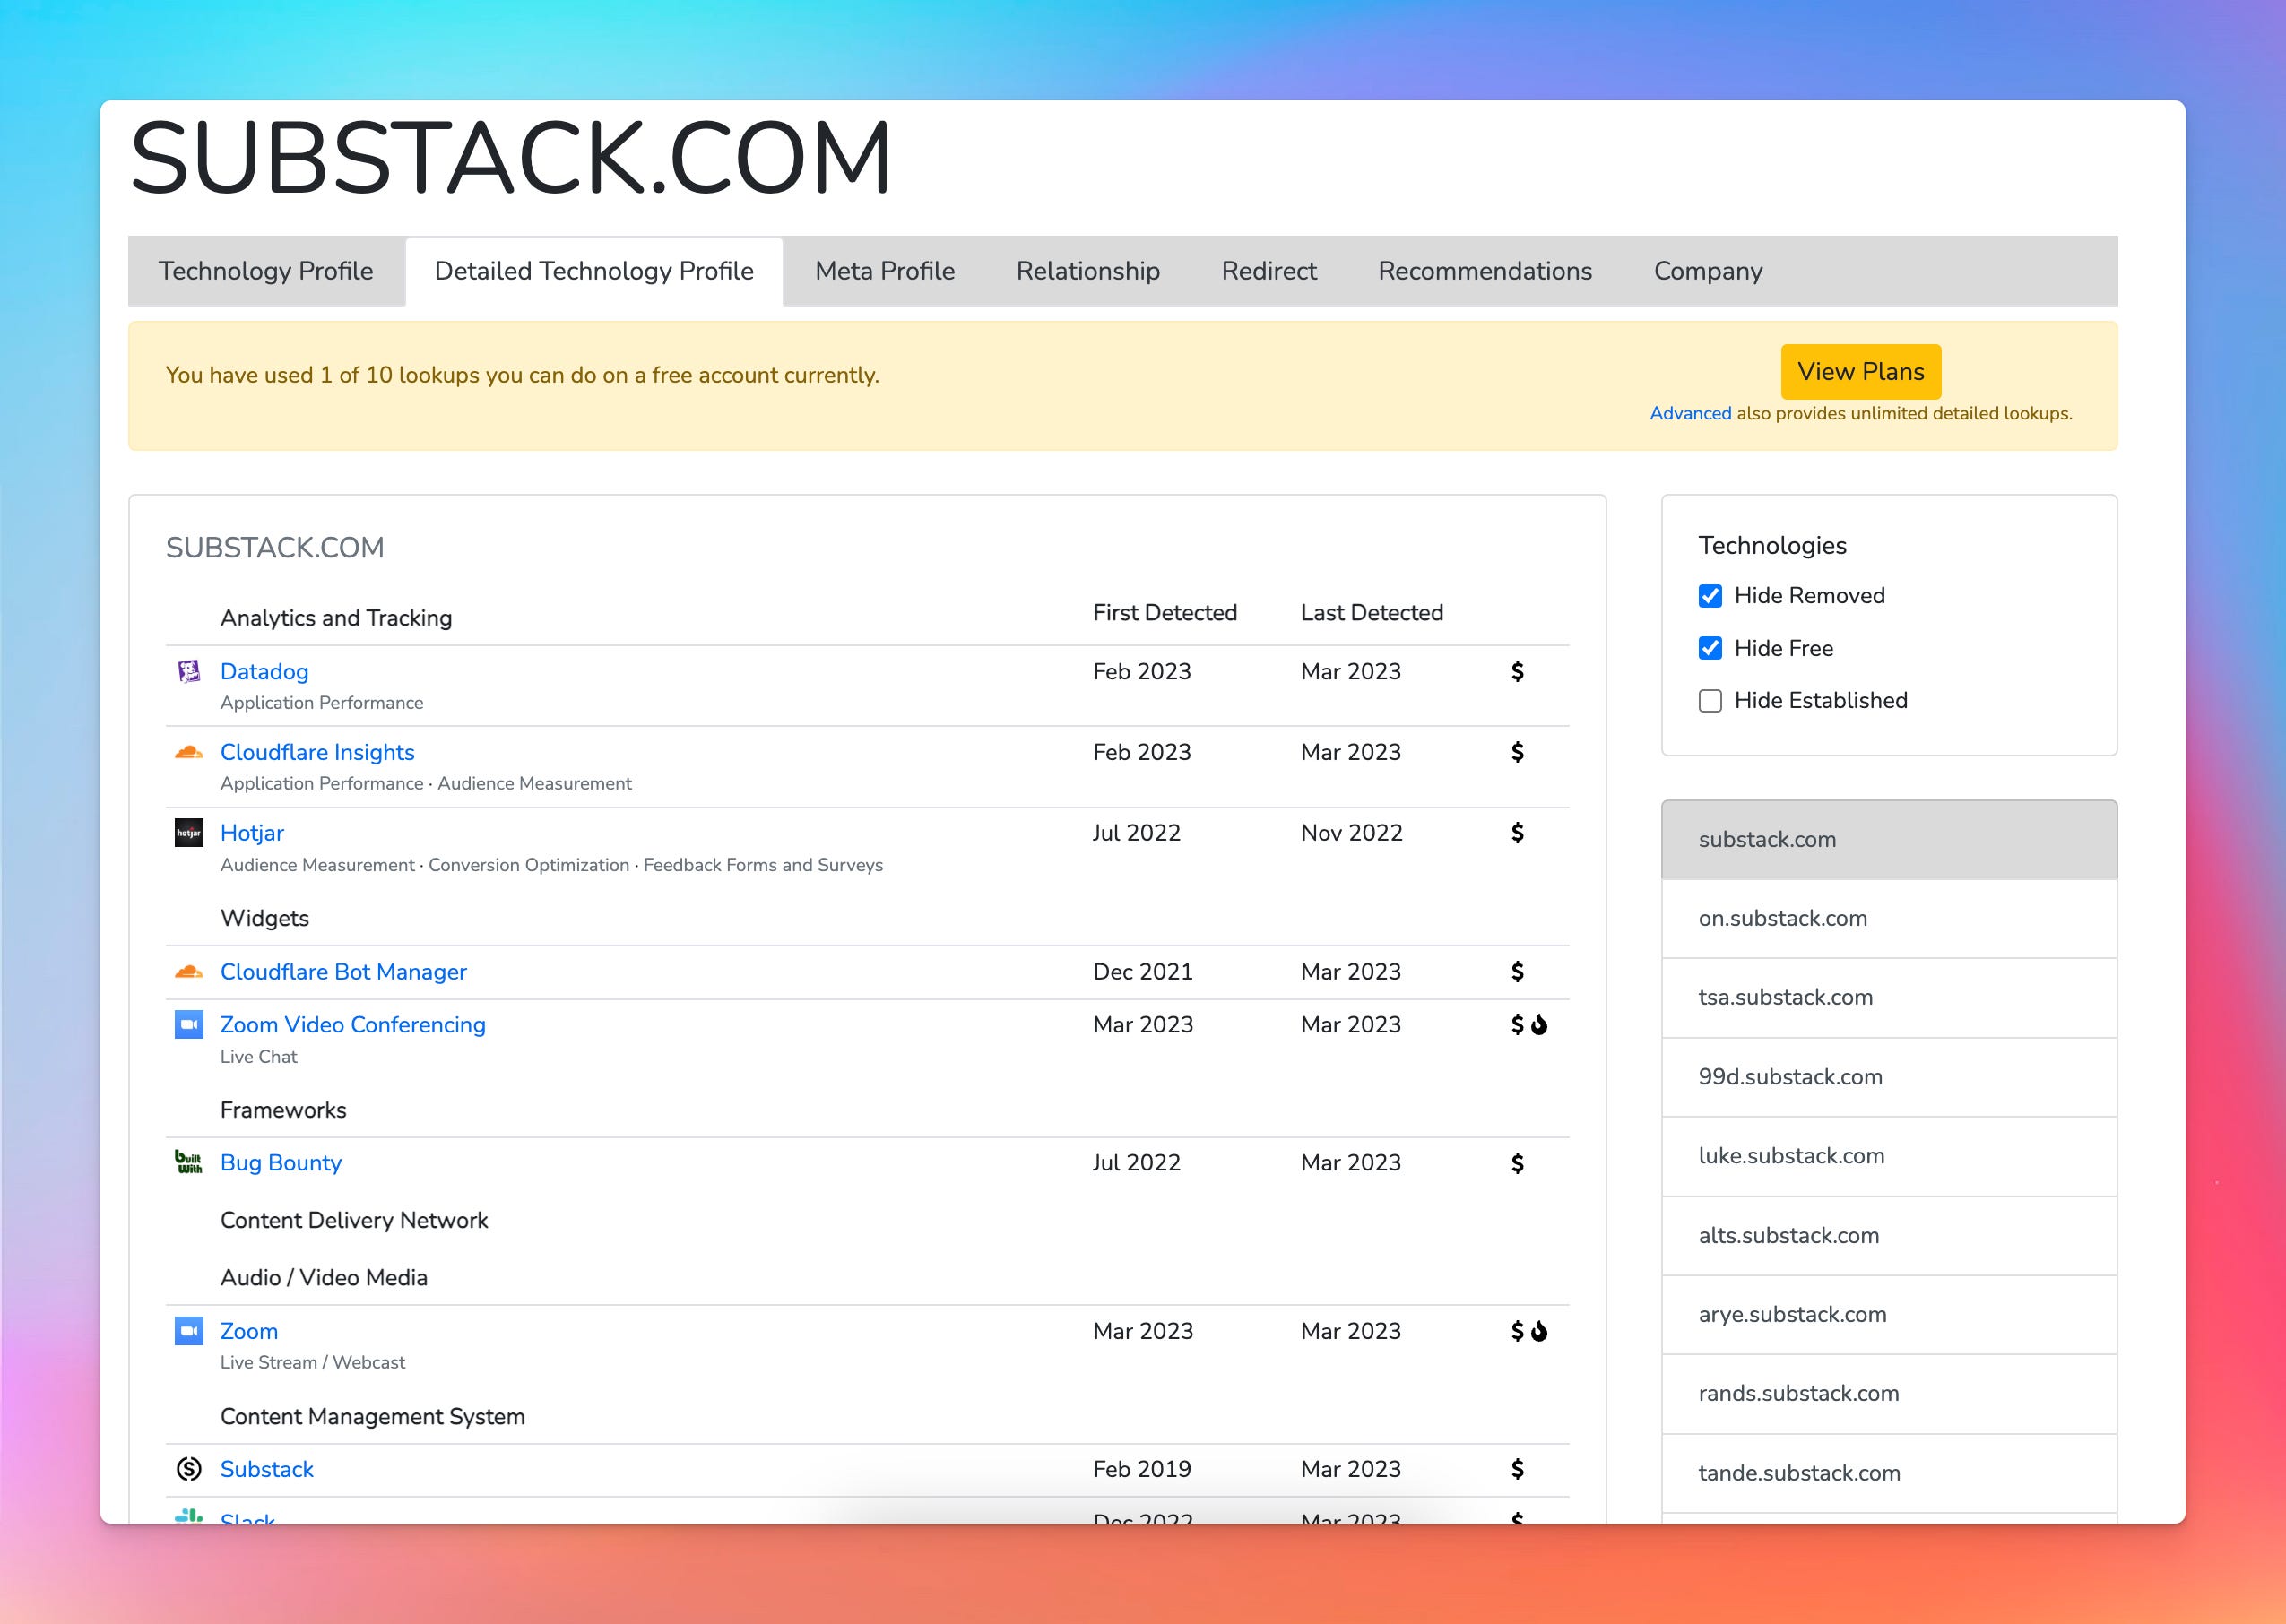Click the Content Delivery Network heading
The height and width of the screenshot is (1624, 2286).
354,1220
